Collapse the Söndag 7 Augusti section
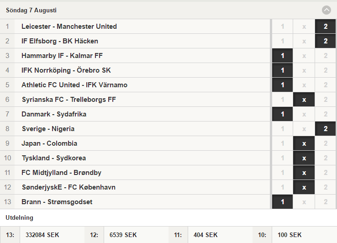Screen dimensions: 337x243 [326, 10]
